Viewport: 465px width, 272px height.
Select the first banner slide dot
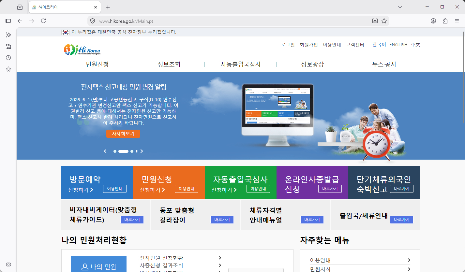click(x=115, y=151)
